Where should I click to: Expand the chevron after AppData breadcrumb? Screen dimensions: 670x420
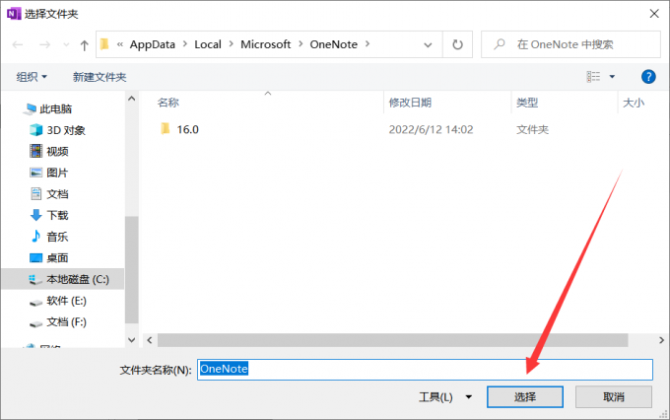pos(185,43)
